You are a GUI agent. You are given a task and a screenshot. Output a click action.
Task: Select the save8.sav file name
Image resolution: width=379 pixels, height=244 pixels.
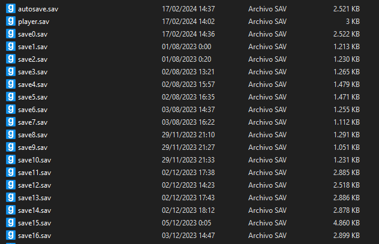(x=32, y=134)
